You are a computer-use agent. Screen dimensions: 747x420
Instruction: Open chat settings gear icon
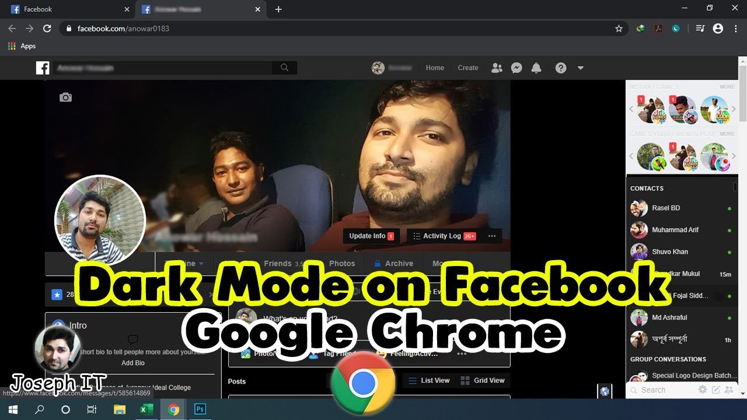[703, 390]
